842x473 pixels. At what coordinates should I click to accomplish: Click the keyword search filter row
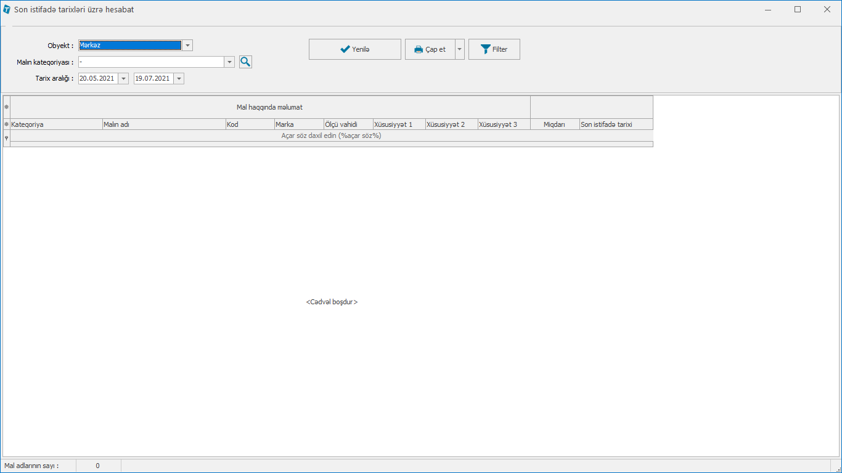[331, 135]
